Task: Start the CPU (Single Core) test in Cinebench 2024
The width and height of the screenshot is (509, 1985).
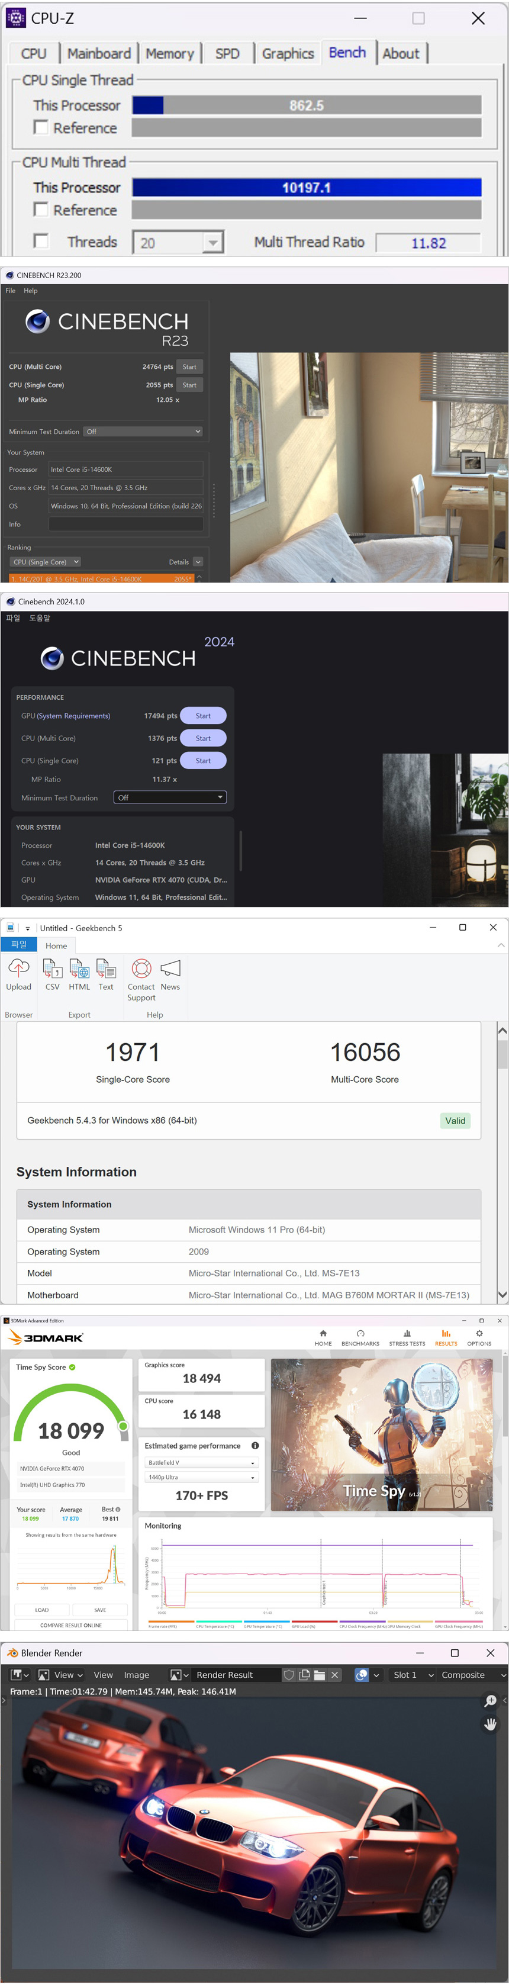Action: 203,761
